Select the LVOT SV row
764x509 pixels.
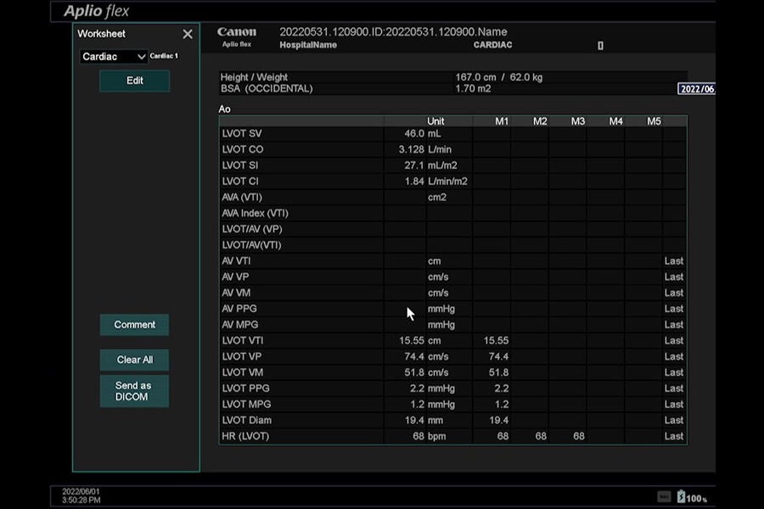click(452, 134)
